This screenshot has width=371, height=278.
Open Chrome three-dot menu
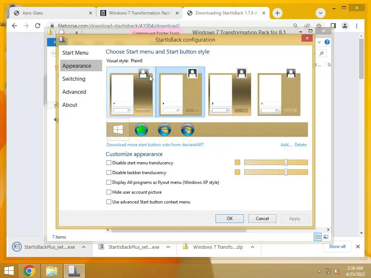point(357,26)
